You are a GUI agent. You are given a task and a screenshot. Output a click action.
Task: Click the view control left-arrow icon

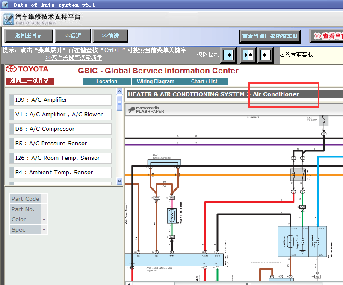pos(266,55)
